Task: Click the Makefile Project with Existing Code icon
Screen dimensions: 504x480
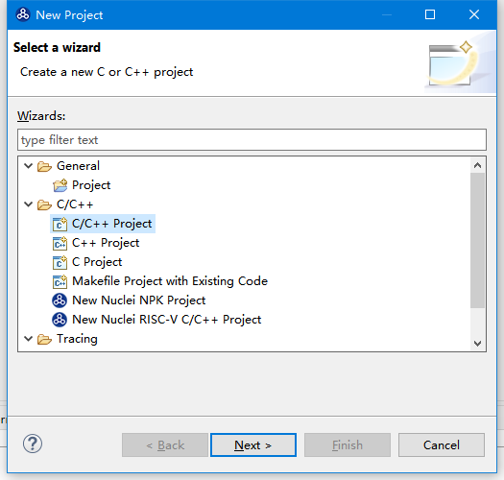Action: tap(60, 281)
